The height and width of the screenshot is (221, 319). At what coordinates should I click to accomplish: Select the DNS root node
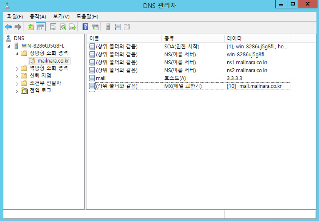(19, 38)
